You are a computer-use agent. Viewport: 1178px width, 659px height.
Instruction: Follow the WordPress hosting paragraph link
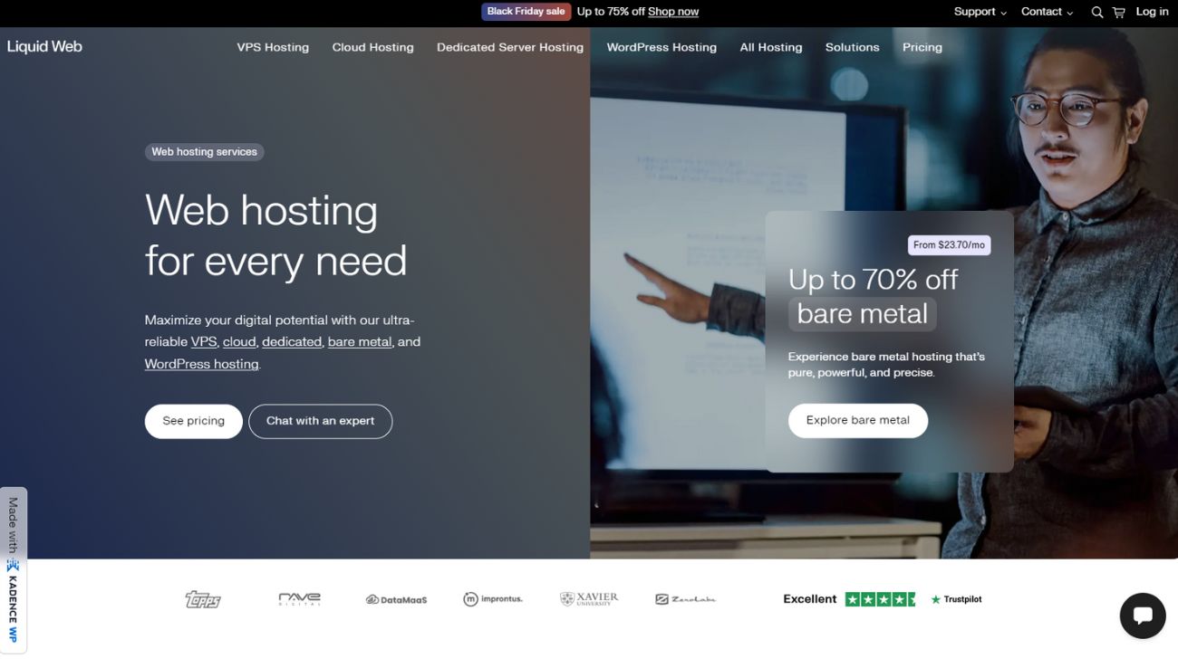click(202, 364)
